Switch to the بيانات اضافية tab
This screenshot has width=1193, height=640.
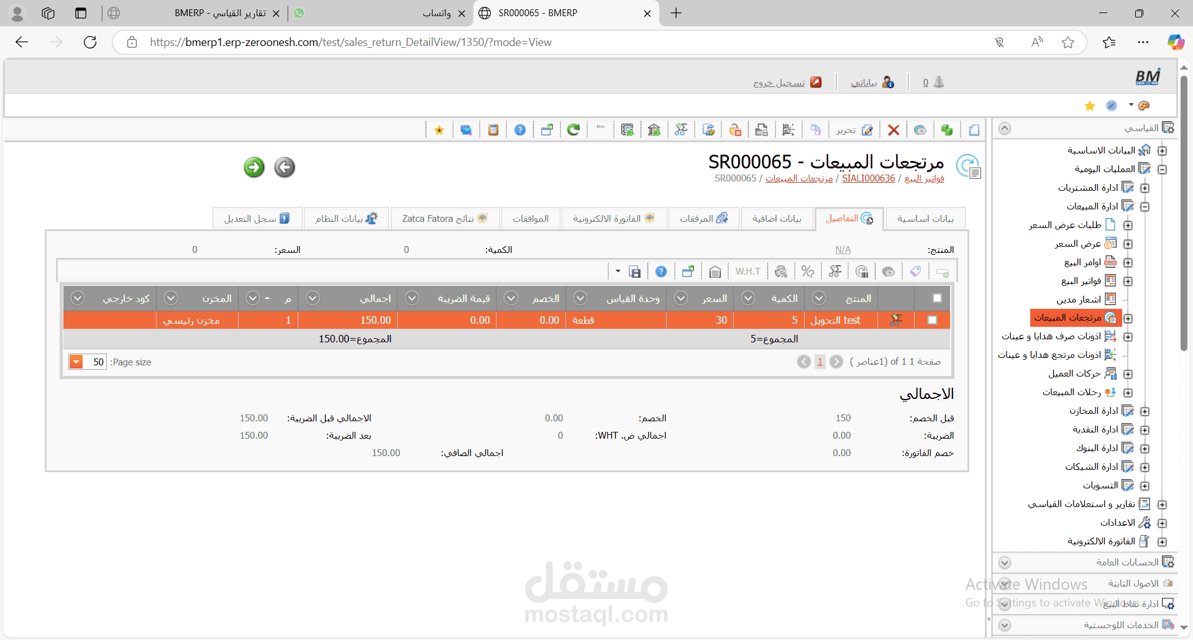pos(777,219)
